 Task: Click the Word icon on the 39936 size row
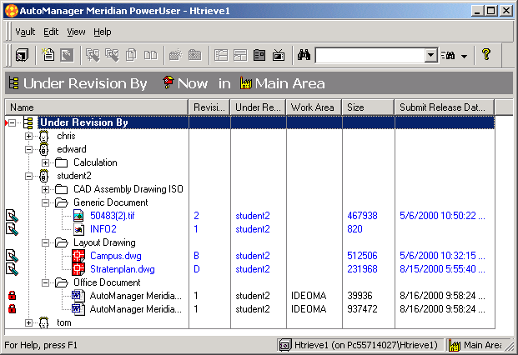click(78, 296)
